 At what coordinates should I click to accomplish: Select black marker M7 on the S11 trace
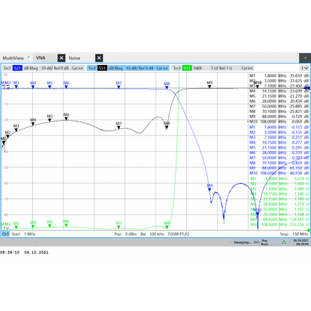point(119,126)
